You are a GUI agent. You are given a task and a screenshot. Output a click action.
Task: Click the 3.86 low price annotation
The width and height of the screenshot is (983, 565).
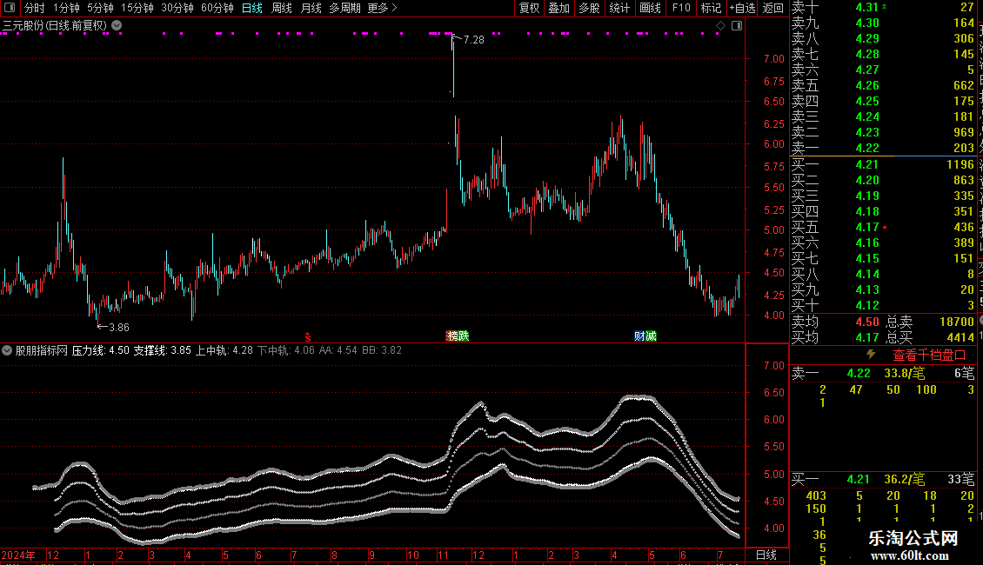[x=119, y=327]
